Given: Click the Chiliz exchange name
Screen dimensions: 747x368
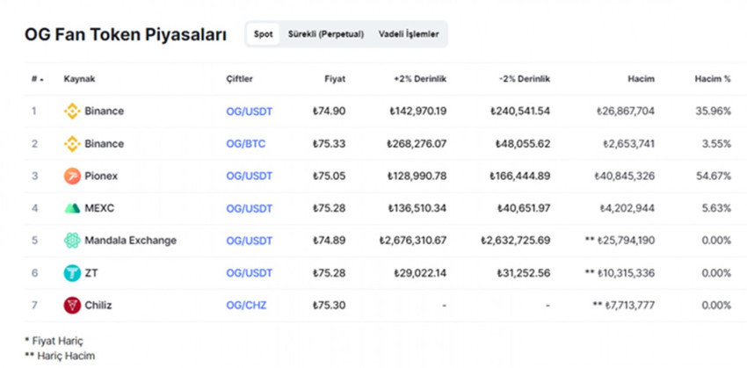Looking at the screenshot, I should [x=98, y=305].
